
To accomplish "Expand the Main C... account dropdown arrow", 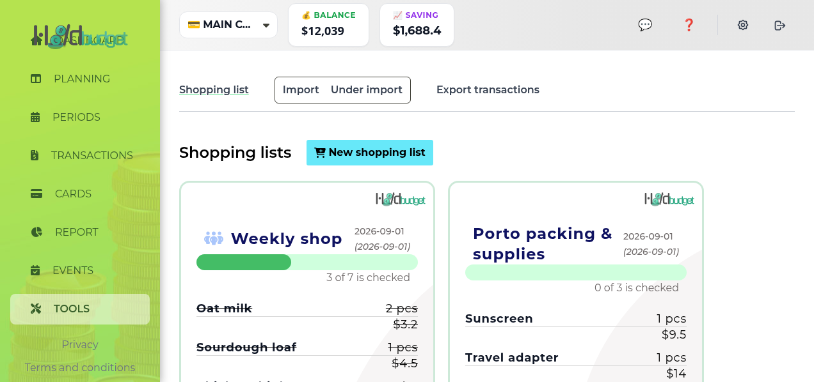I will 266,26.
